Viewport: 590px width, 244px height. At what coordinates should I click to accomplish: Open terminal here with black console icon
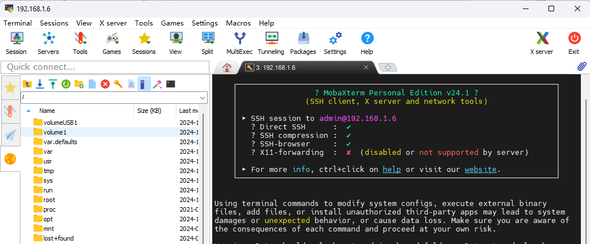[171, 84]
